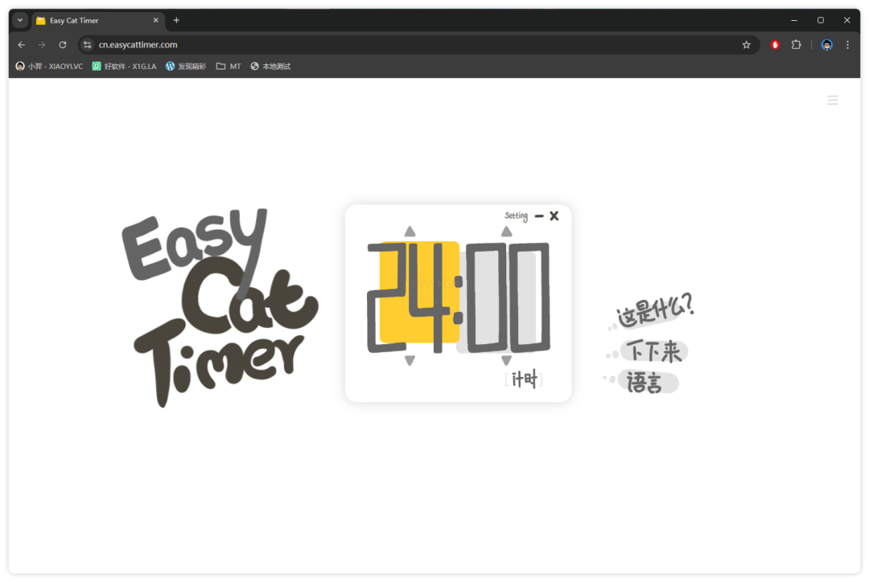Open the 发现精彩 WordPress bookmark
This screenshot has width=869, height=582.
pyautogui.click(x=186, y=67)
